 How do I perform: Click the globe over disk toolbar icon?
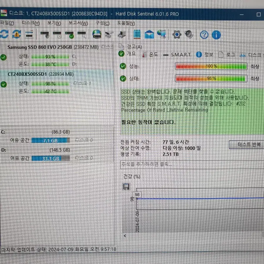click(x=97, y=34)
